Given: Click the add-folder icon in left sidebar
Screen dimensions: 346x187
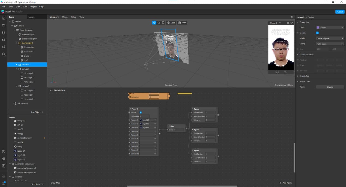Looking at the screenshot, I should click(4, 151).
